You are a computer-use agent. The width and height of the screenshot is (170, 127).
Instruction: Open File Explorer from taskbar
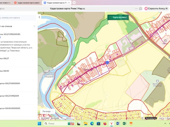[x=86, y=124]
